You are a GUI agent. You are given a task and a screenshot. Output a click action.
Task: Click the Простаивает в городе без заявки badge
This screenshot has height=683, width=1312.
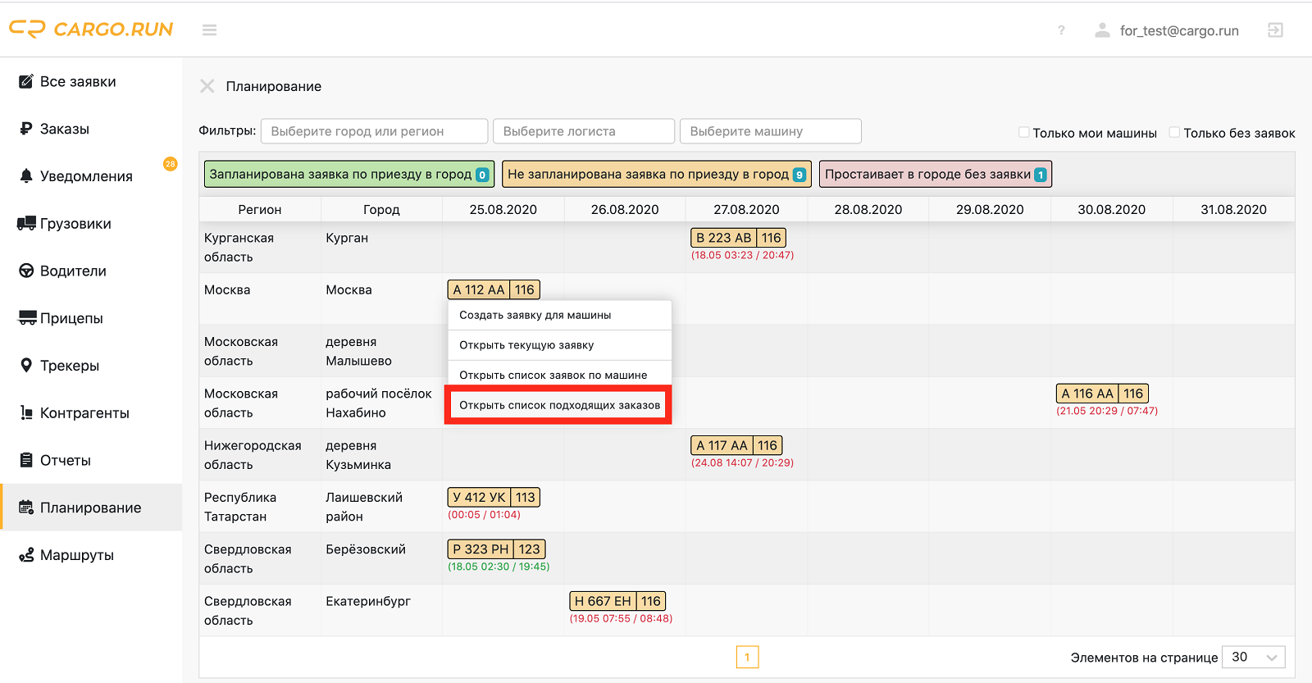[x=936, y=174]
